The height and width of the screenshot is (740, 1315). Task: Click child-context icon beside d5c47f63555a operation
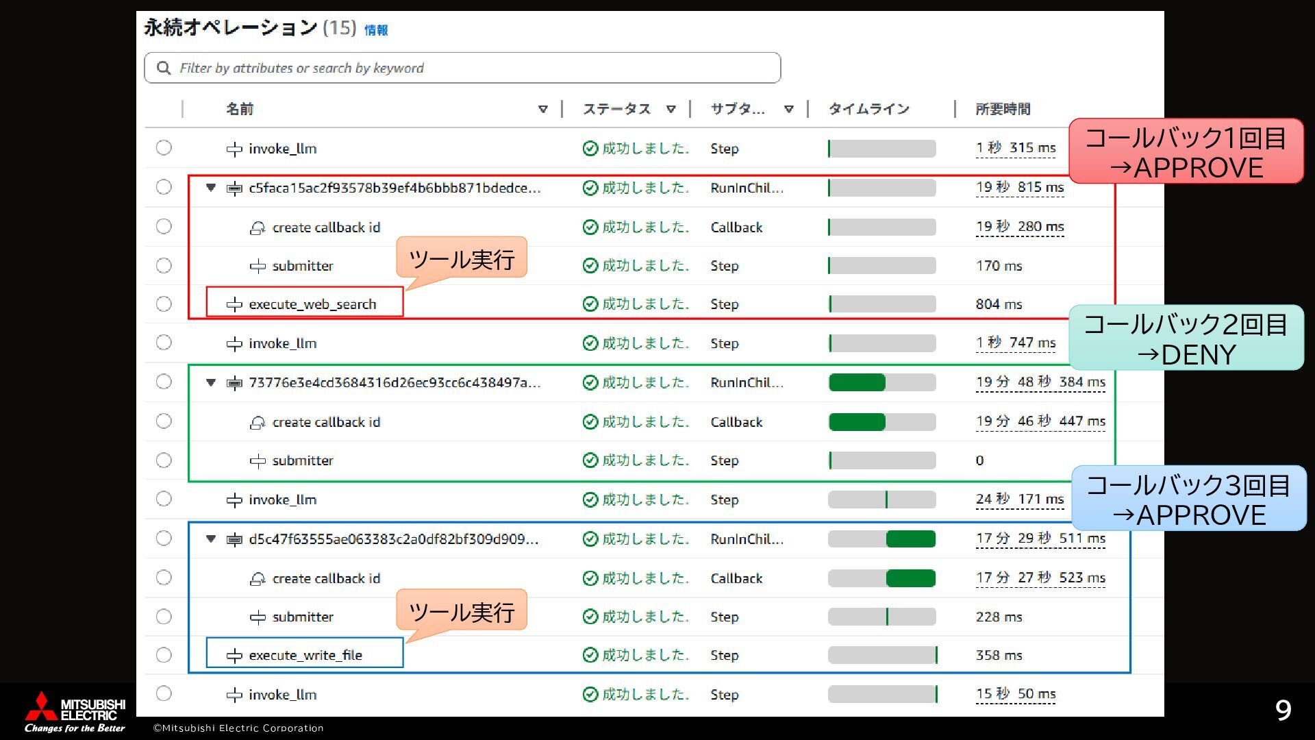pyautogui.click(x=234, y=540)
